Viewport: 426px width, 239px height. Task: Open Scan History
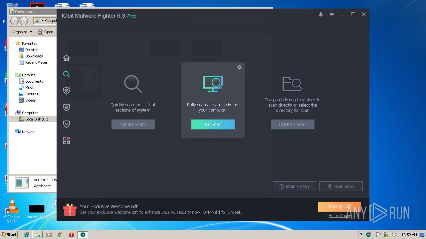point(295,186)
